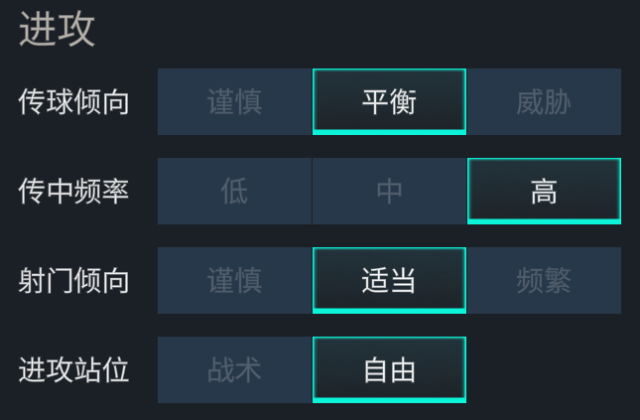
Task: Select 适当 for 射门倾向
Action: pyautogui.click(x=389, y=281)
